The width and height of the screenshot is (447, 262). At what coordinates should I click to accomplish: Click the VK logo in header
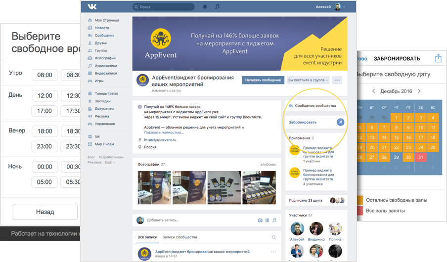click(x=92, y=6)
